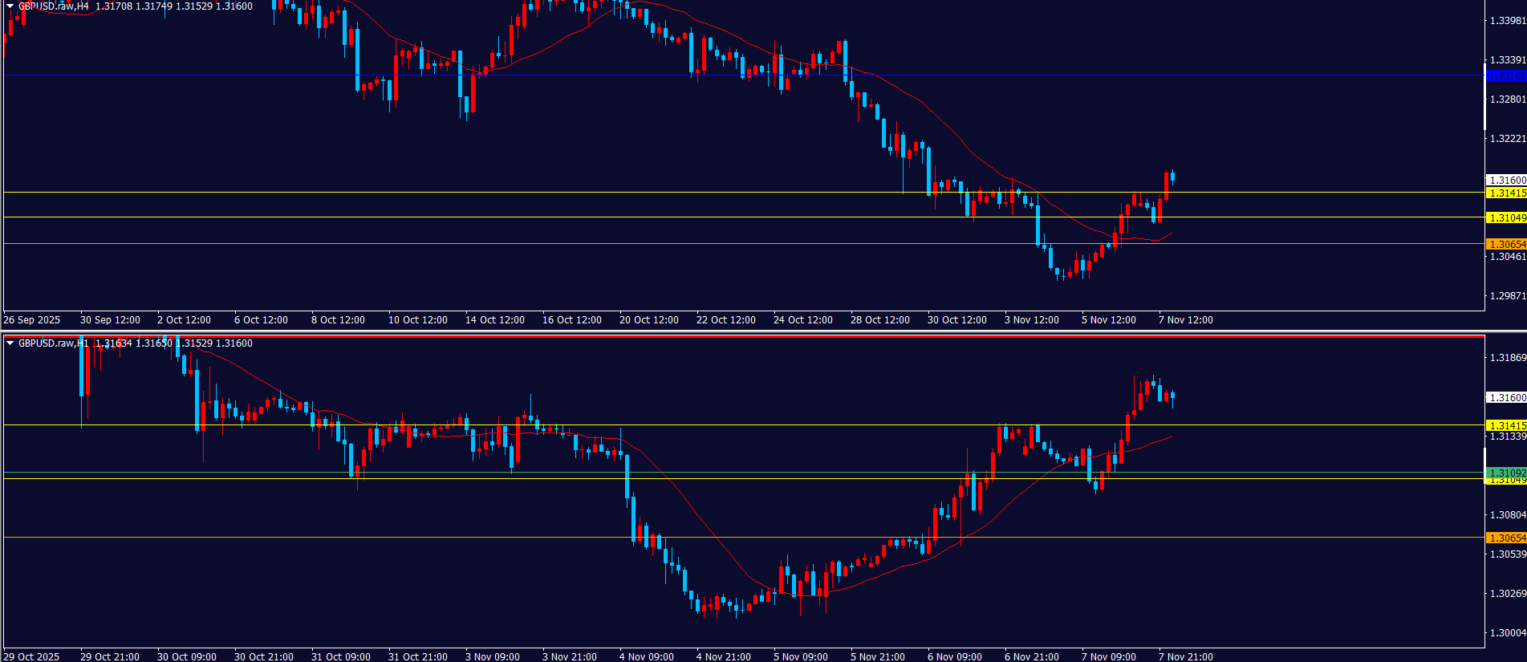The image size is (1527, 662).
Task: Click the '4 Nov 09:00' H1 time label
Action: point(646,657)
